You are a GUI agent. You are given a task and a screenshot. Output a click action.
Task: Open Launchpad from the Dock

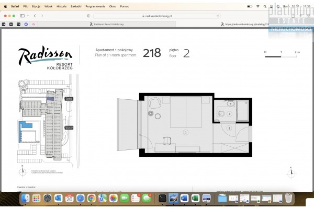(37, 198)
